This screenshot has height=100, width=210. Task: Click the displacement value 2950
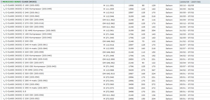coord(131,59)
